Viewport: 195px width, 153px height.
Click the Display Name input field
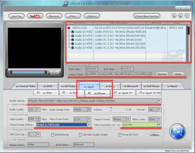click(38, 145)
